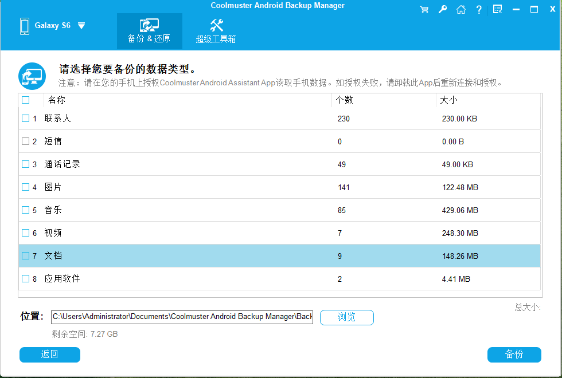Click the count 141 in 图片 row
The height and width of the screenshot is (378, 562).
coord(344,188)
